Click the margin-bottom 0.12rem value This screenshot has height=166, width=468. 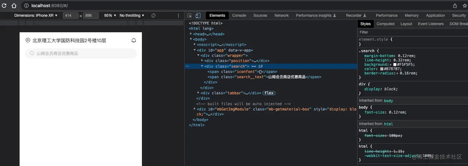(x=407, y=56)
